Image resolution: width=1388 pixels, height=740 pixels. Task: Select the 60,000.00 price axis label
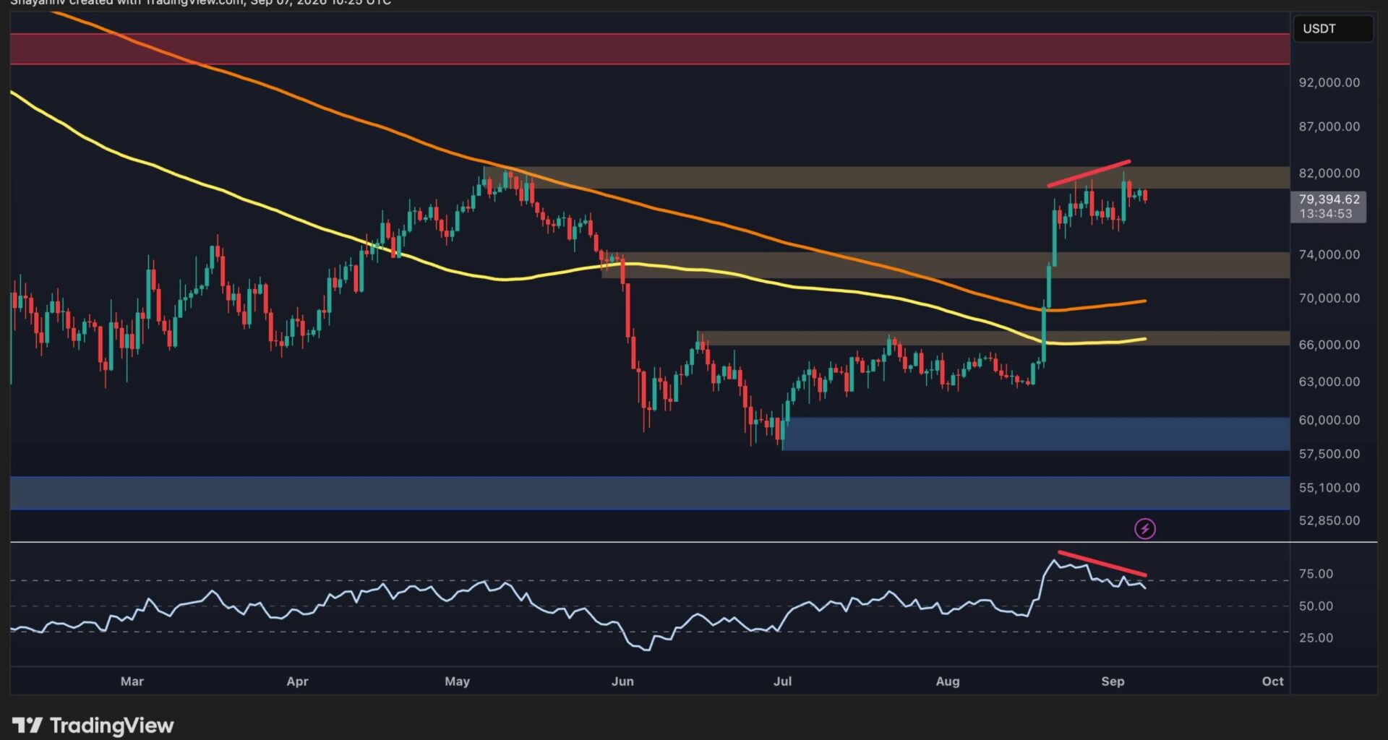1329,420
